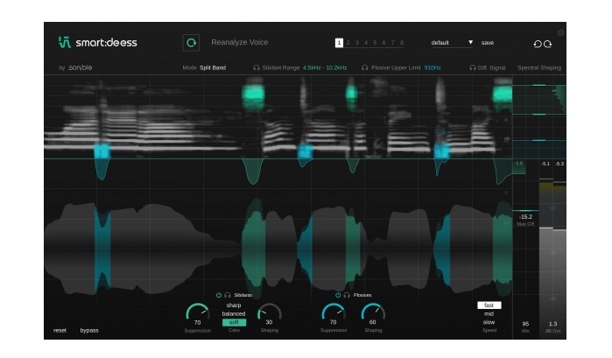Viewport: 612px width, 358px height.
Task: Click the sonible brand link
Action: tap(80, 67)
